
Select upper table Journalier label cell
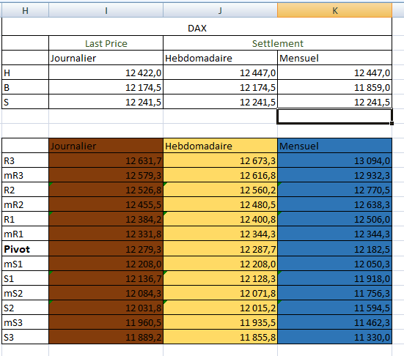click(x=106, y=58)
